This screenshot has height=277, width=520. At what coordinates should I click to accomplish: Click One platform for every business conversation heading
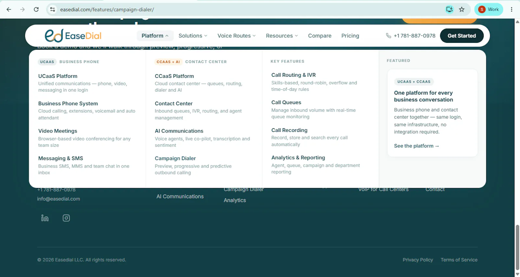[x=423, y=96]
